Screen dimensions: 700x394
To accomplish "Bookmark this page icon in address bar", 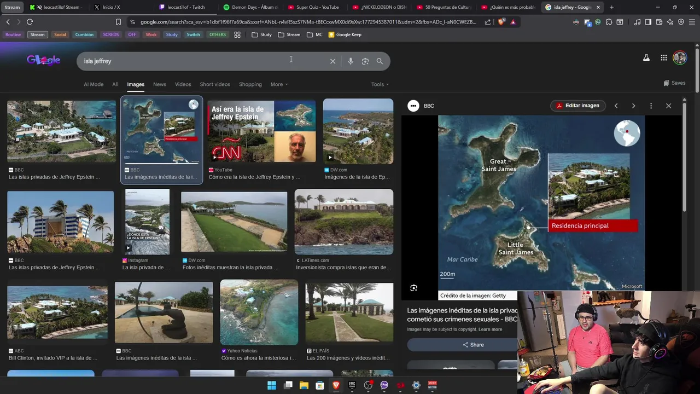I will 118,22.
